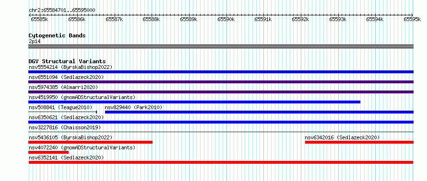Viewport: 427px width, 181px height.
Task: Click the chr2:65584701..65595000 region label
Action: [62, 10]
